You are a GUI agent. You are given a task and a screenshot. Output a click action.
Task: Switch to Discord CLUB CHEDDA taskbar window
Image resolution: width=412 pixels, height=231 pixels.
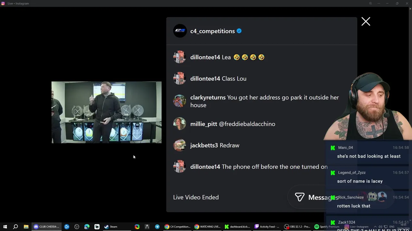[x=47, y=227]
